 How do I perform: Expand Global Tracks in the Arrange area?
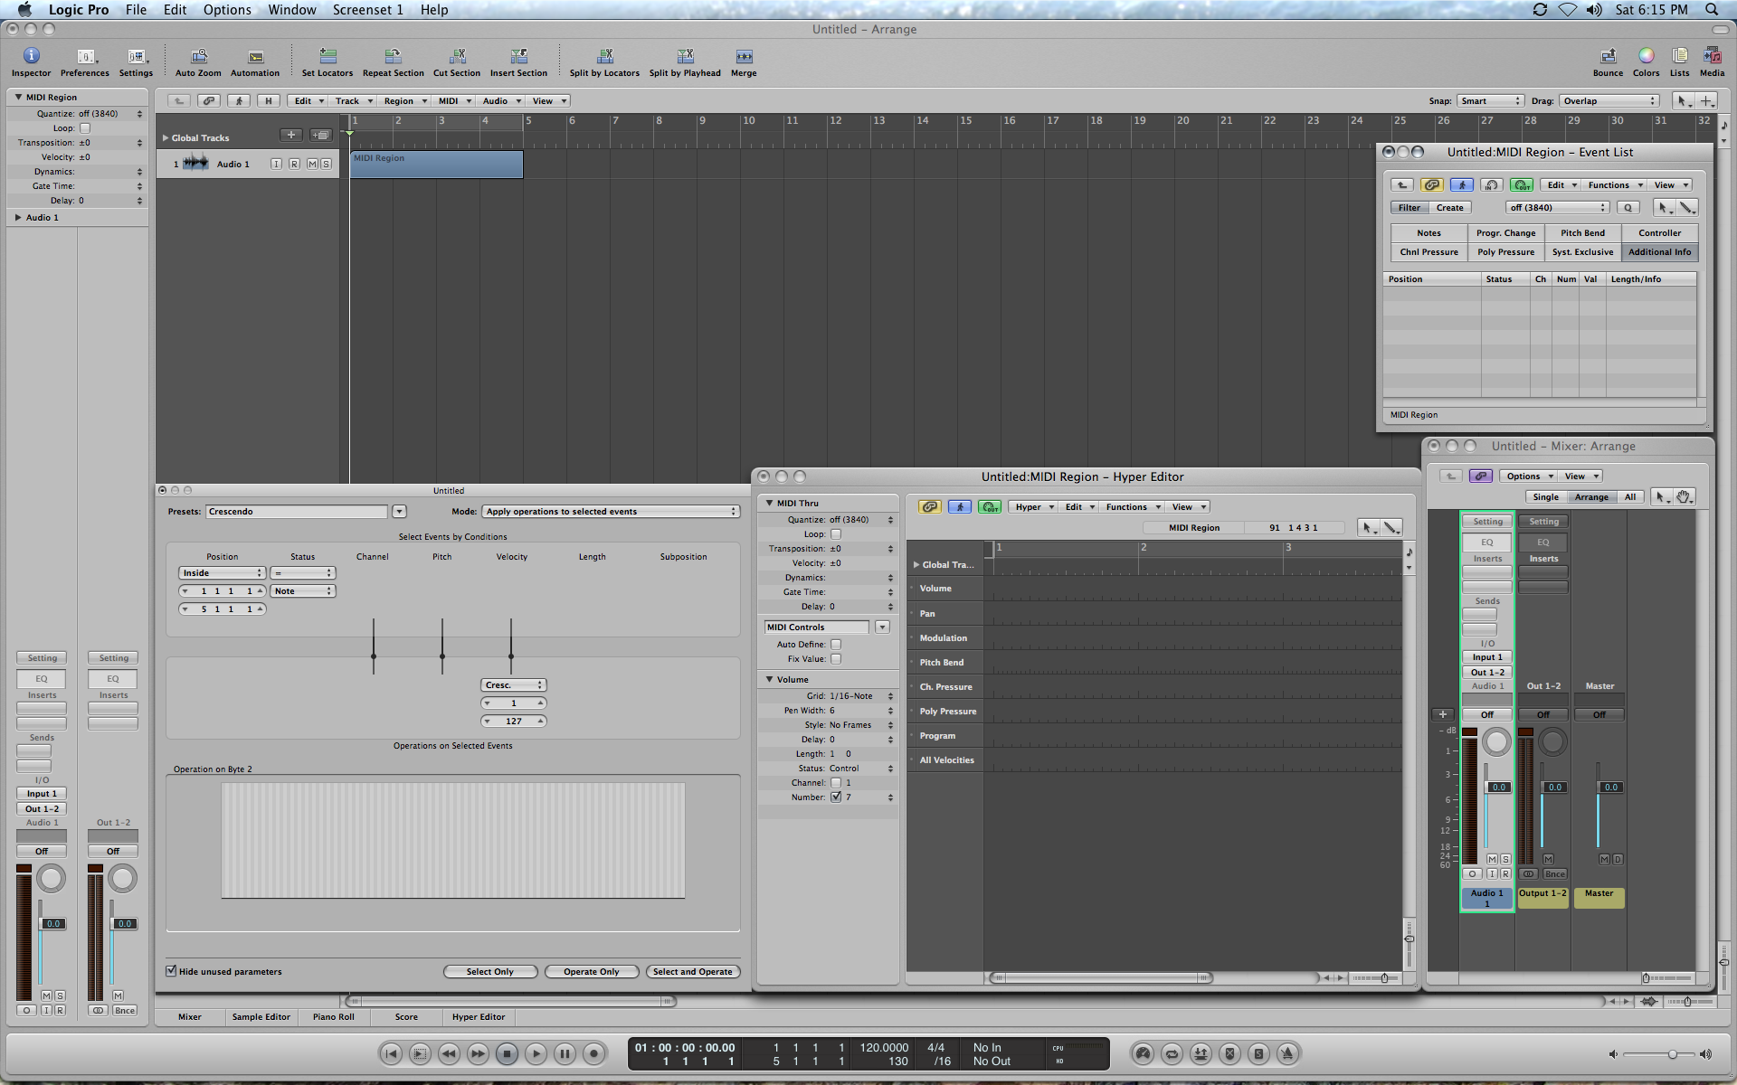166,138
